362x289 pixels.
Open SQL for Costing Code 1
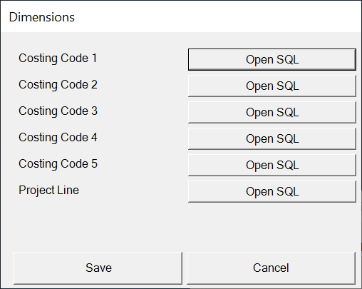pyautogui.click(x=272, y=59)
